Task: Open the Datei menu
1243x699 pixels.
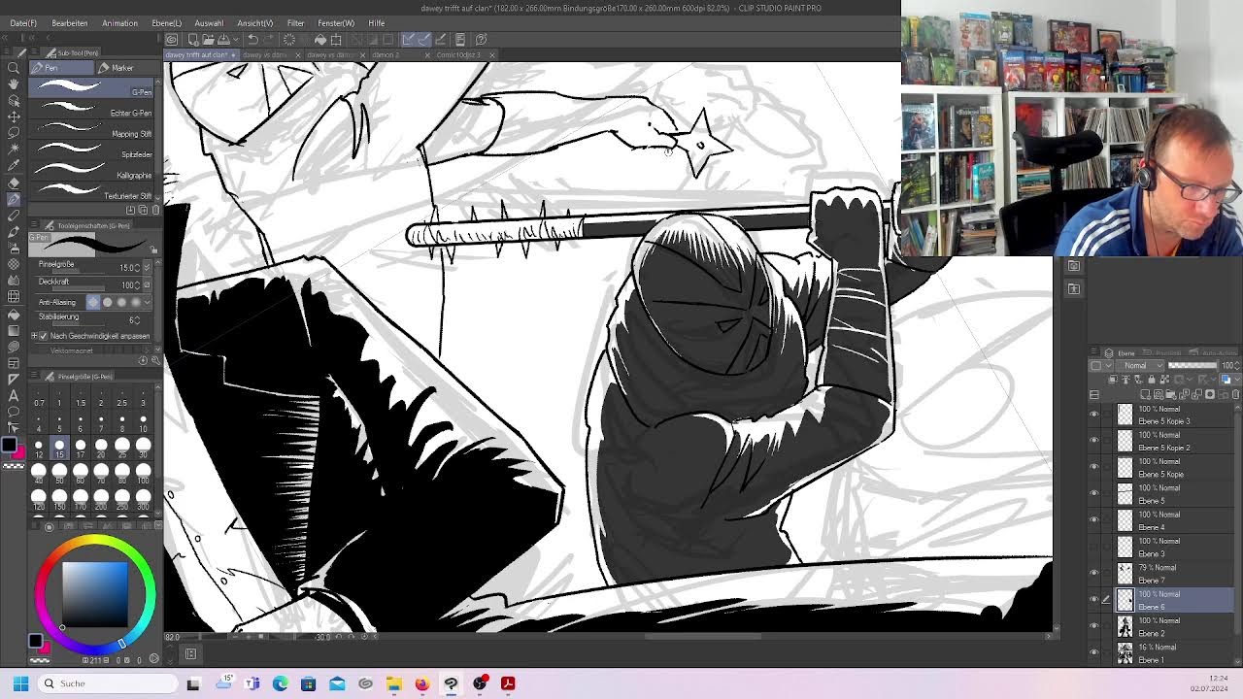Action: (x=23, y=23)
